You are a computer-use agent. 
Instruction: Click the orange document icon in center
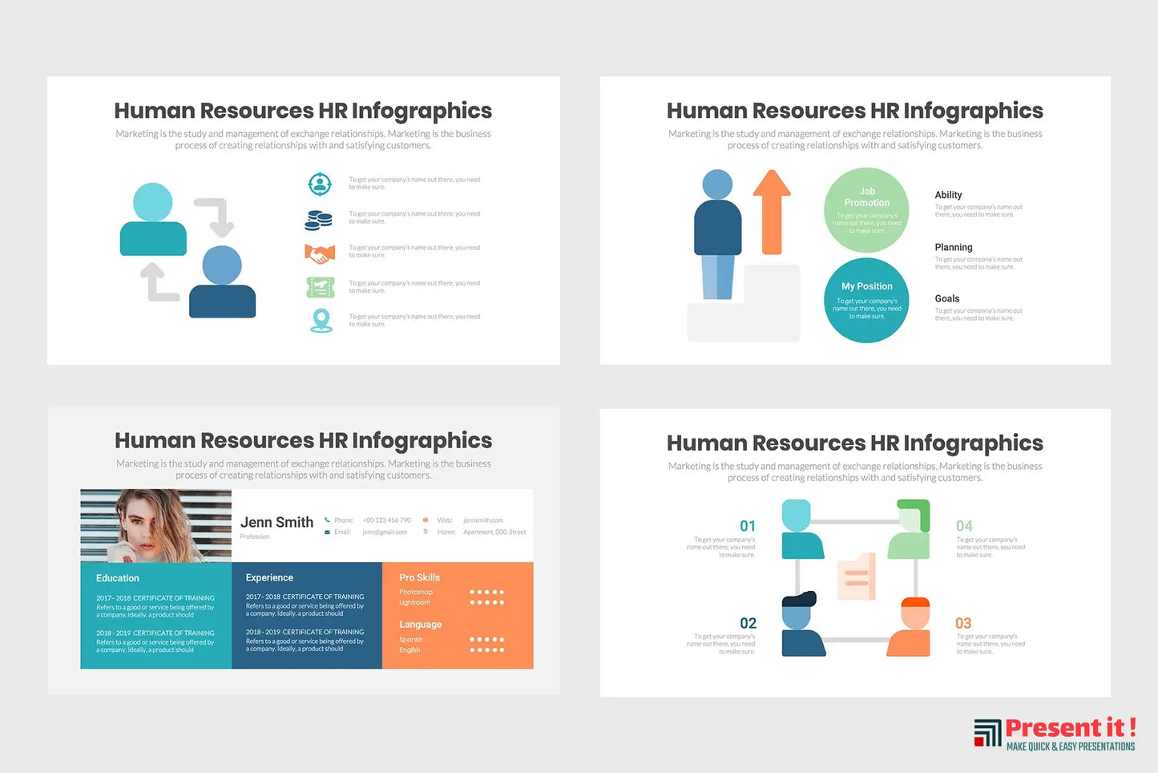(857, 577)
